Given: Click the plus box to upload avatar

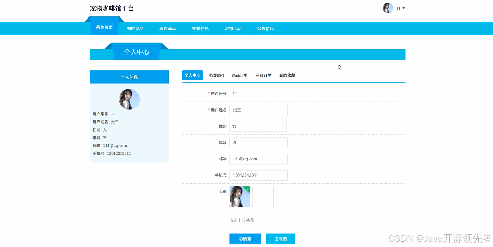Looking at the screenshot, I should [x=263, y=197].
